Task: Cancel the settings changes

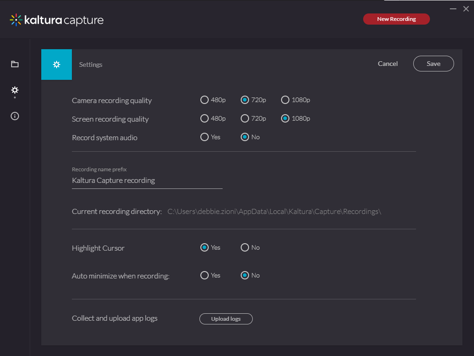Action: click(x=388, y=64)
